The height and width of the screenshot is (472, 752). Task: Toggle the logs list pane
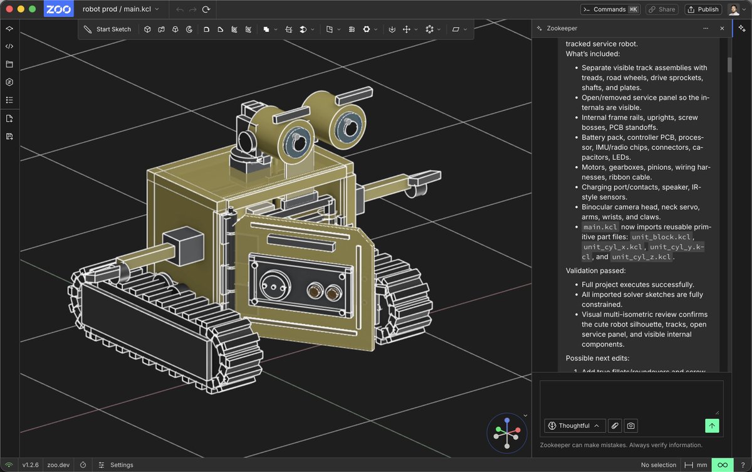(x=9, y=100)
